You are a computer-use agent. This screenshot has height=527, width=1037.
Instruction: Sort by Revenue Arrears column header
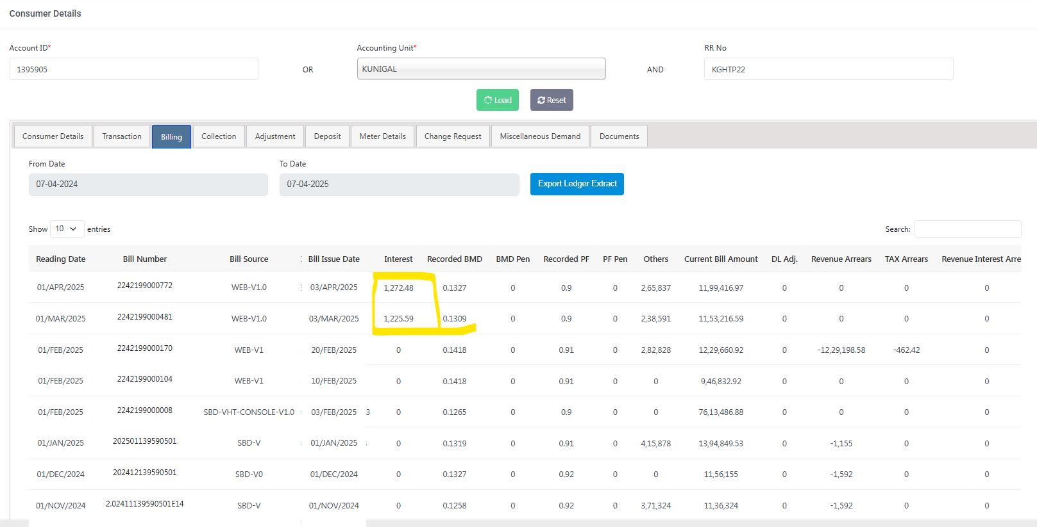[x=841, y=259]
